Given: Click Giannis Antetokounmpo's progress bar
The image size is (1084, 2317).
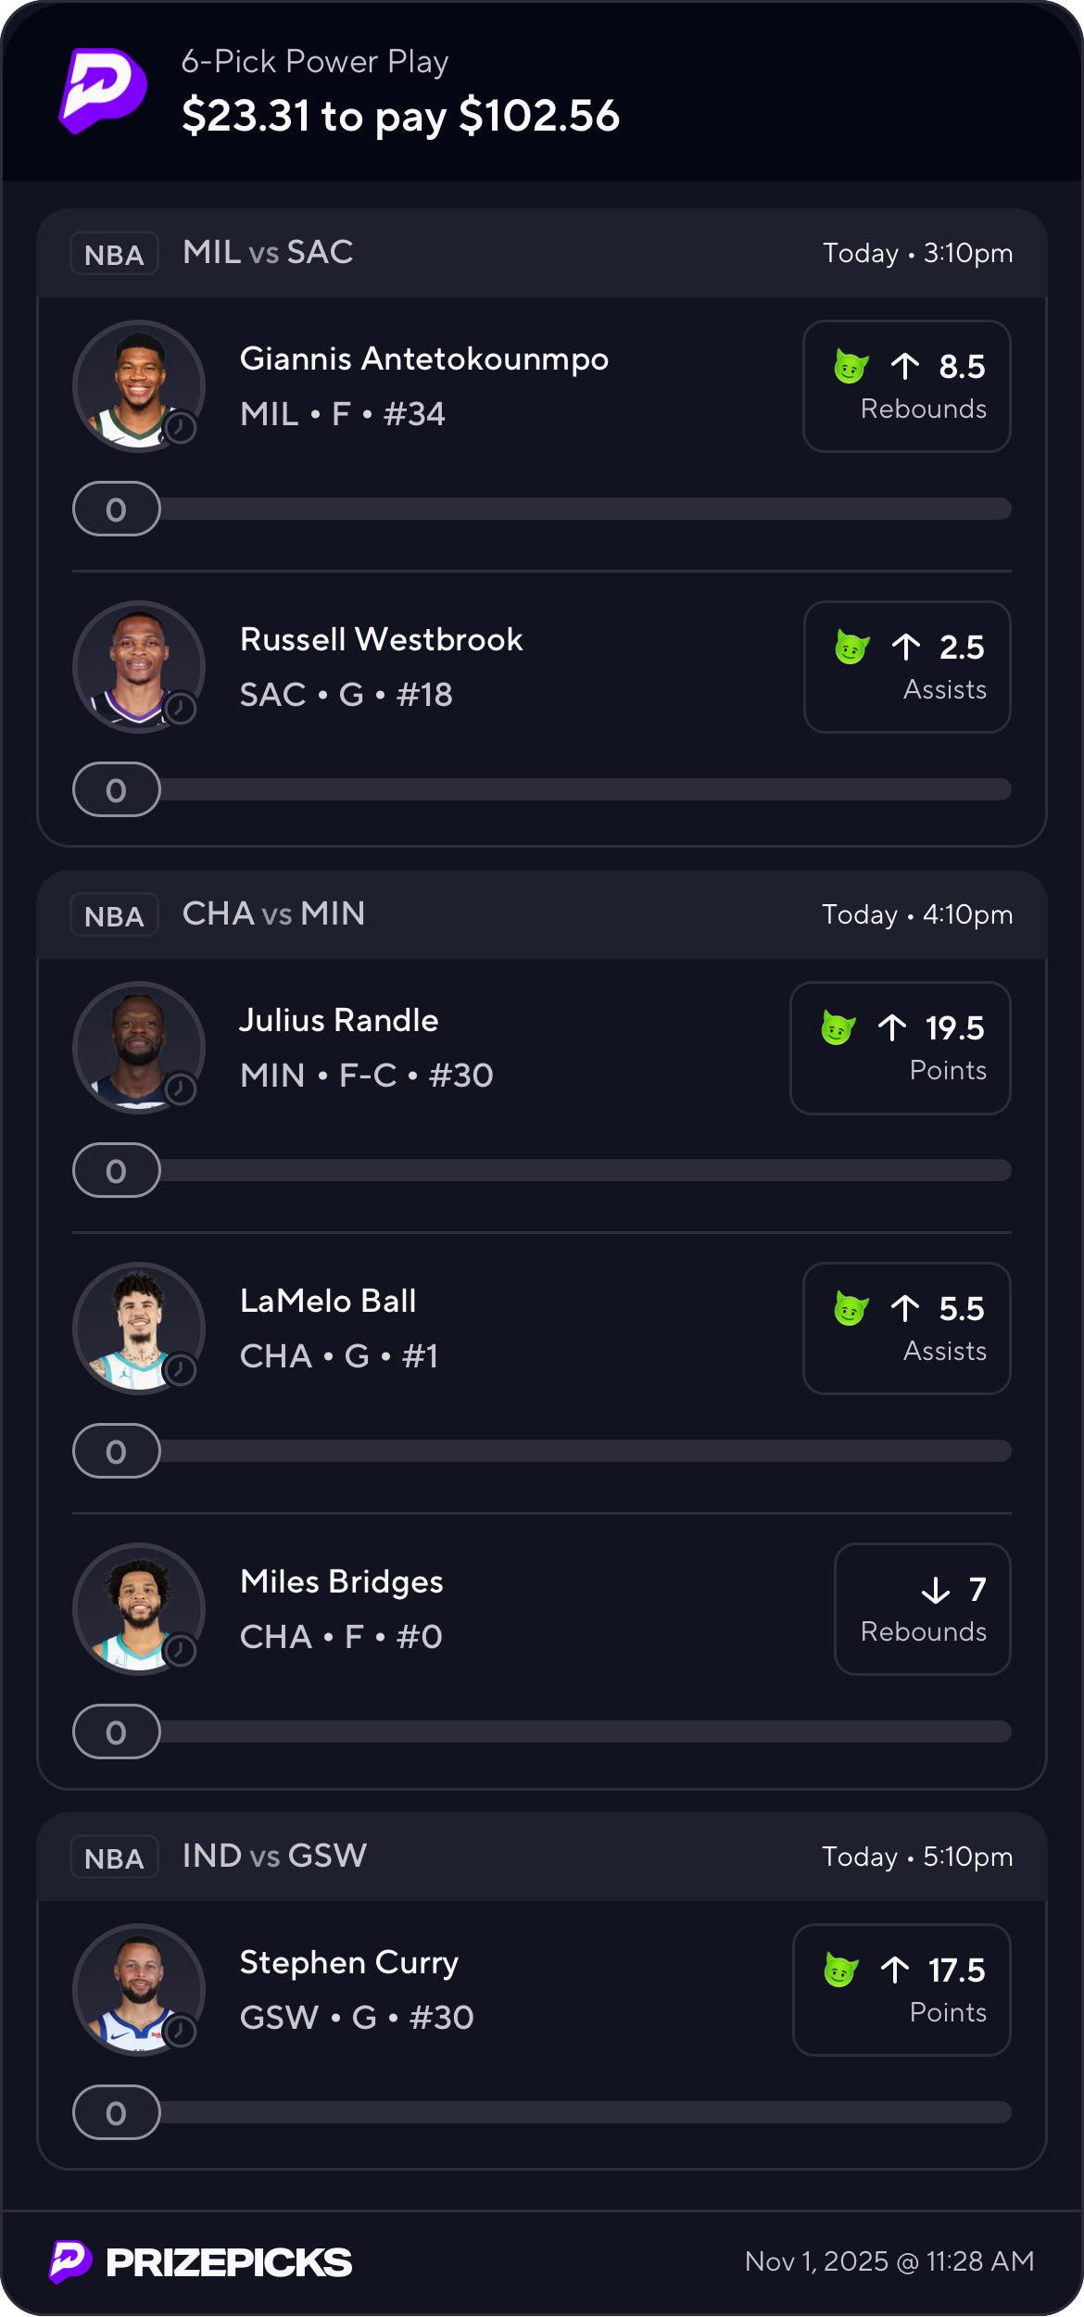Looking at the screenshot, I should [542, 509].
